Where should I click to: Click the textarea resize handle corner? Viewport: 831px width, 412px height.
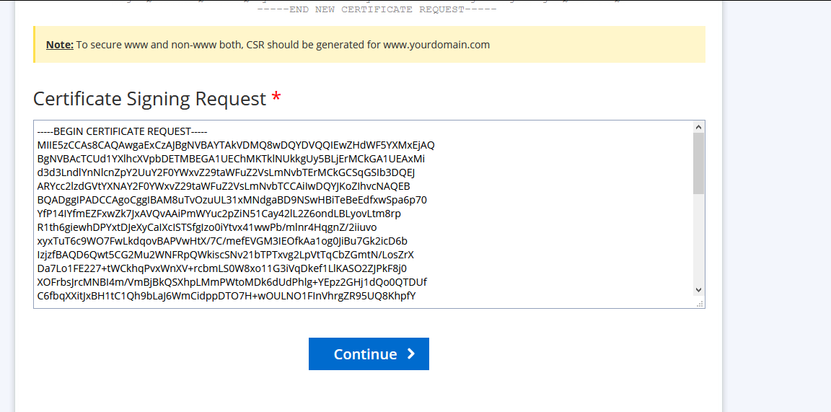[x=700, y=304]
